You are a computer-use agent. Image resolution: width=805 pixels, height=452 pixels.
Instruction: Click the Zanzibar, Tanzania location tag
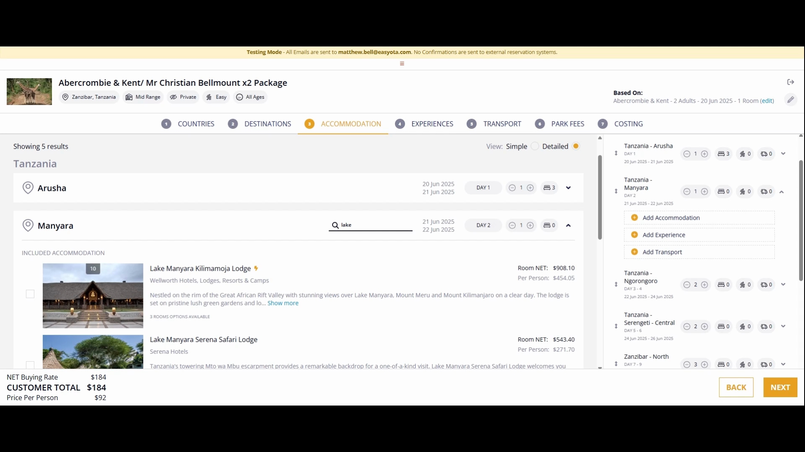coord(89,97)
